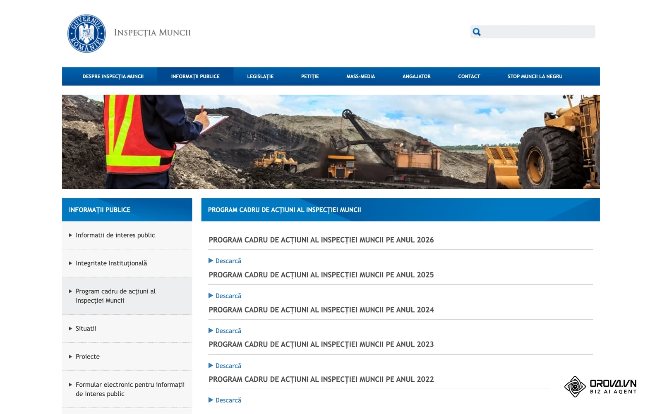Open Despre Inspecția Muncii menu
662x414 pixels.
[x=113, y=77]
